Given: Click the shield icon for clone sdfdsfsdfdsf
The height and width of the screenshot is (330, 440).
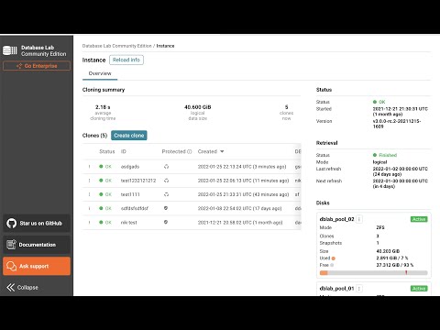Looking at the screenshot, I should click(x=166, y=208).
